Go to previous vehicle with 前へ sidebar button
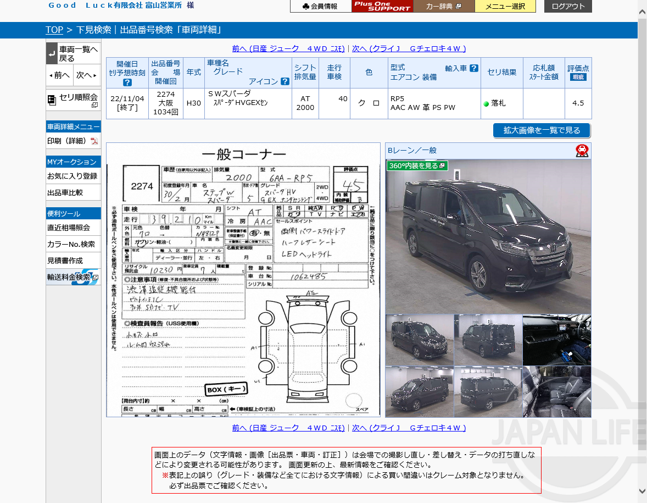The image size is (647, 503). 59,75
